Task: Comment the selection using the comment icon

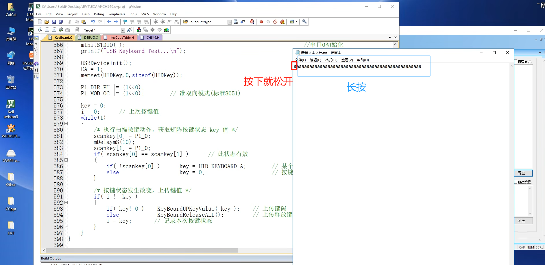Action: [170, 22]
